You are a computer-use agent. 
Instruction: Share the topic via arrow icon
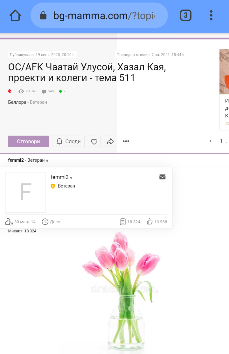110,141
